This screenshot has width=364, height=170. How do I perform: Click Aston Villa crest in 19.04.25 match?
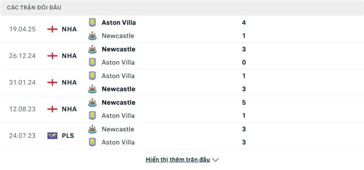tap(92, 22)
